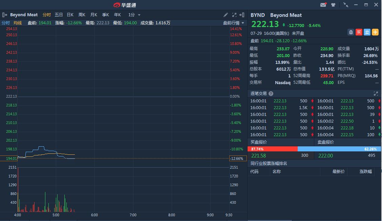Click the red 买 buy button
The height and width of the screenshot is (221, 382).
(x=359, y=32)
